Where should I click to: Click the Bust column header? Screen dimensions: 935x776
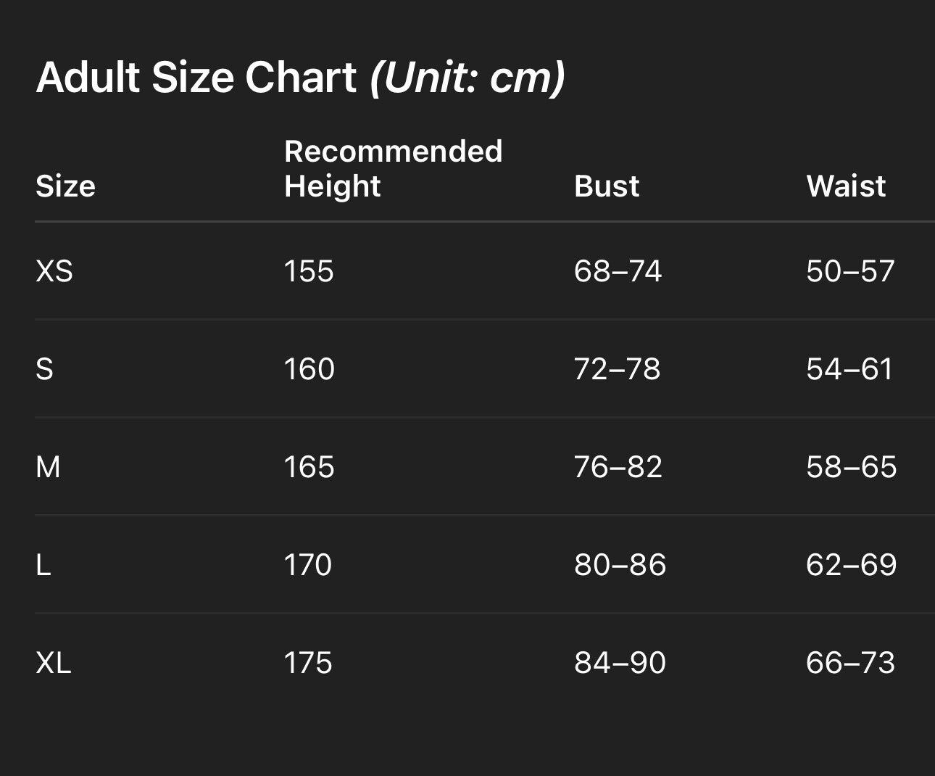pyautogui.click(x=607, y=186)
